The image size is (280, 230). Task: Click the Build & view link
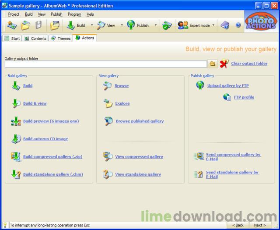(x=35, y=103)
